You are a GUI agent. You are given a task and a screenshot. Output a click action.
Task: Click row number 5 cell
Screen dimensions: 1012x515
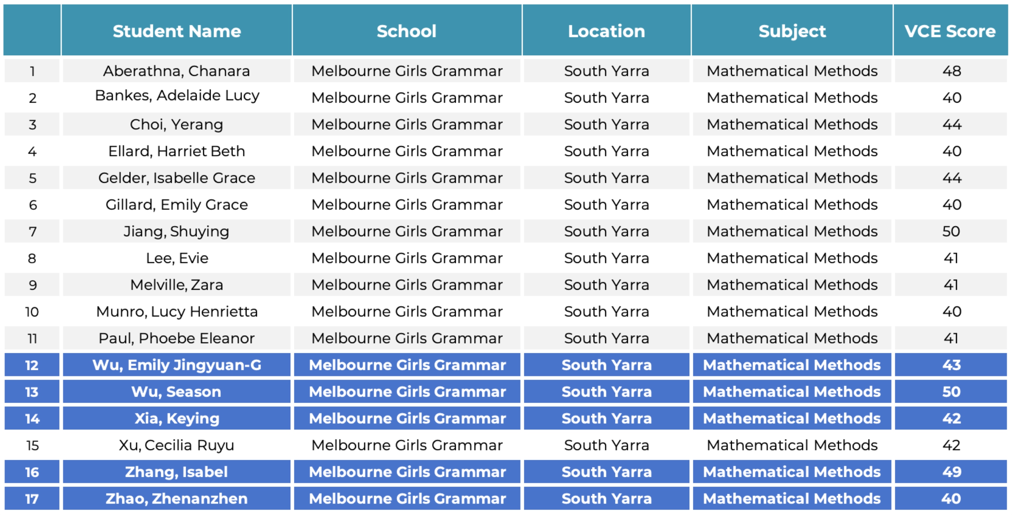pos(32,178)
